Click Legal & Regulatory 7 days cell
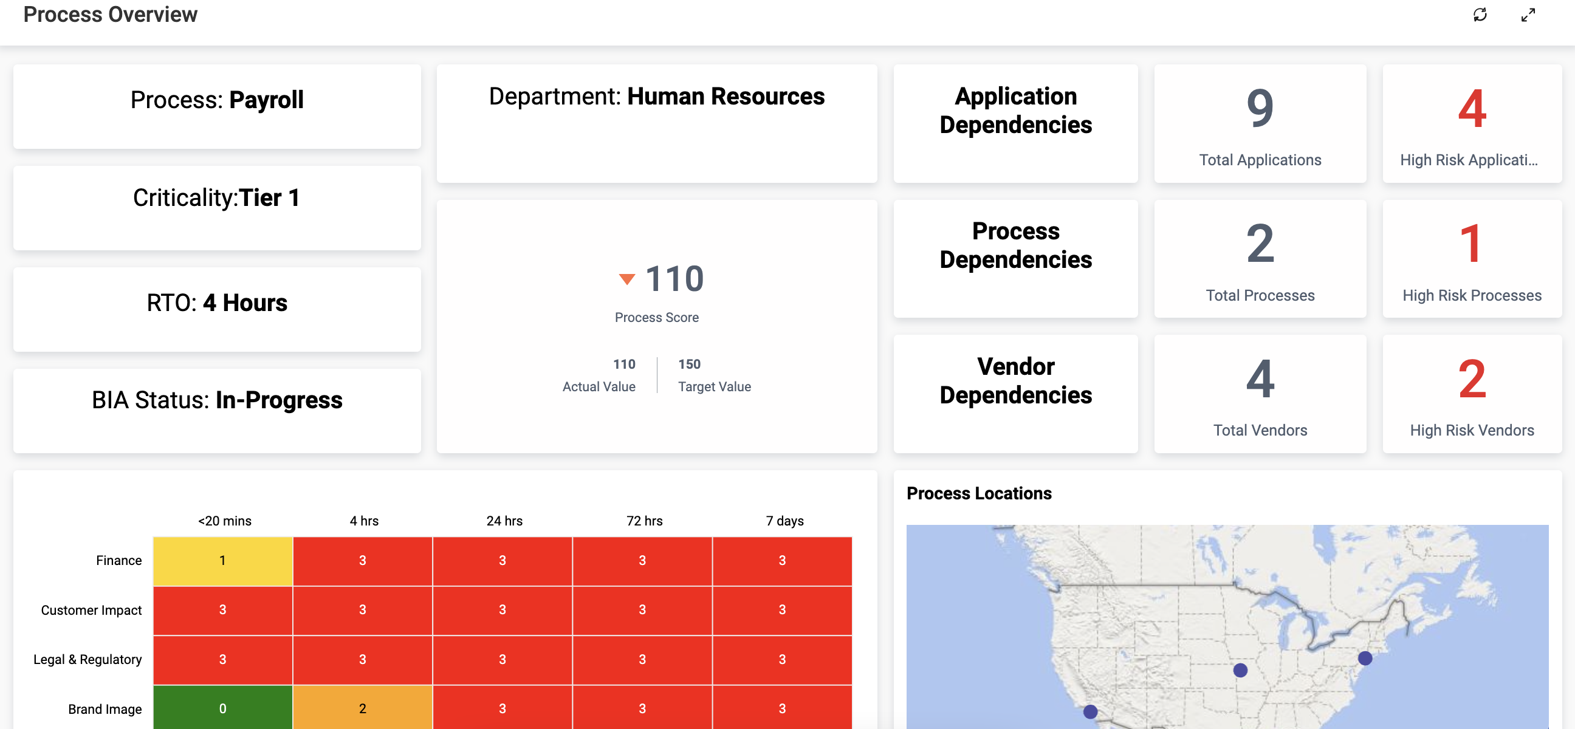The image size is (1575, 729). (782, 659)
